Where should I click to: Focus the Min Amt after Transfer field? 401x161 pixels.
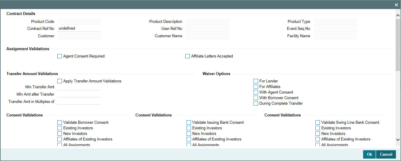click(x=79, y=94)
